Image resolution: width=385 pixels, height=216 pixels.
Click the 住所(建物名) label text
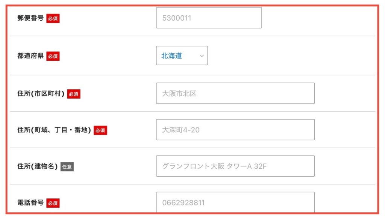coord(37,166)
